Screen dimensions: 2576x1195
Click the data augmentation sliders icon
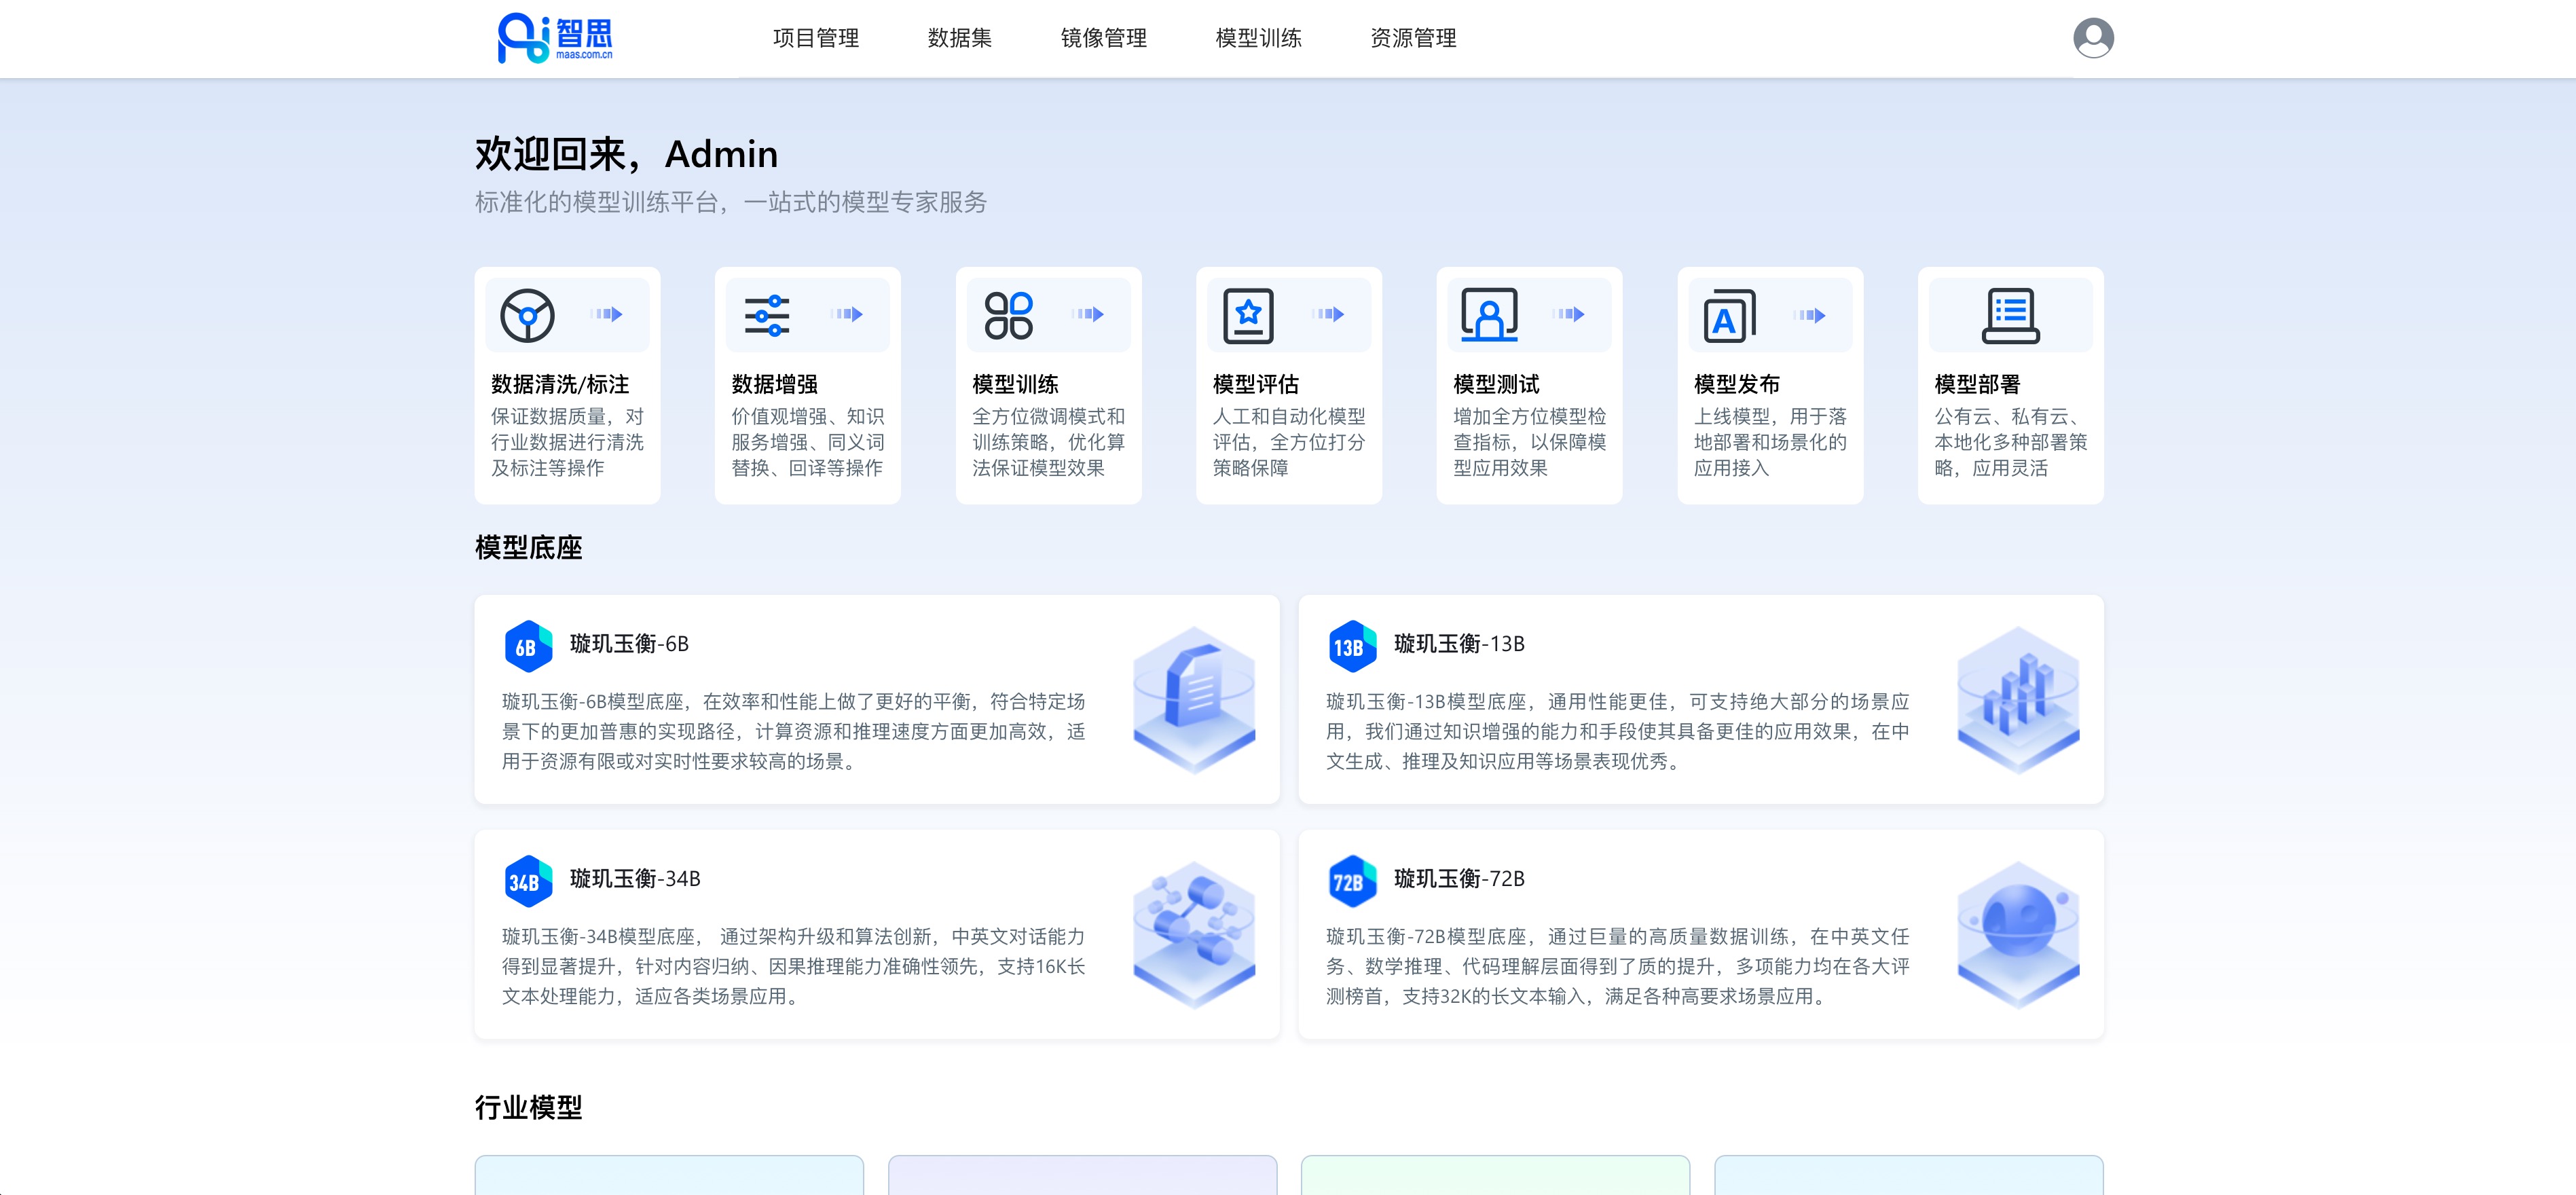tap(767, 315)
